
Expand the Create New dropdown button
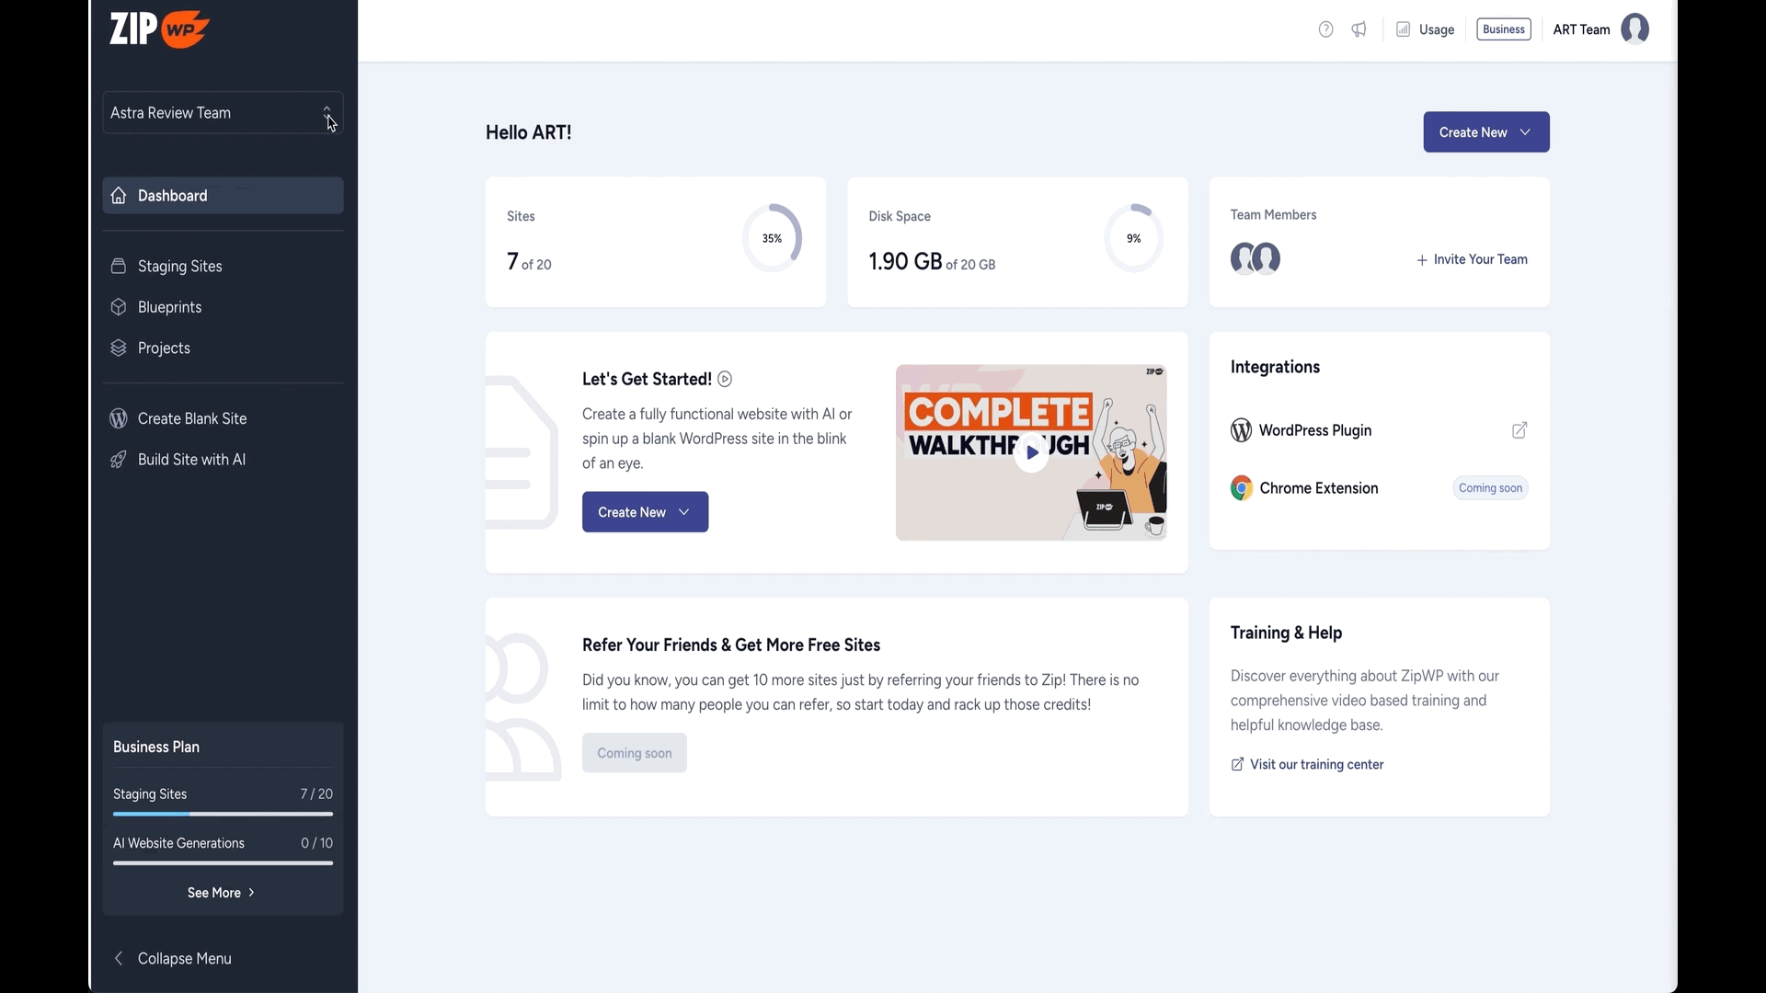(1527, 132)
